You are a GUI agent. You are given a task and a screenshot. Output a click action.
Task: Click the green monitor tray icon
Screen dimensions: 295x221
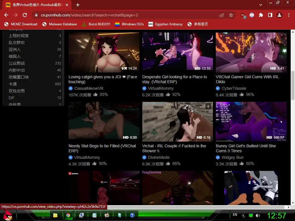coord(251,216)
